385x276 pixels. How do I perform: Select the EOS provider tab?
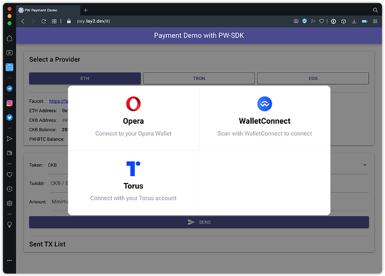313,79
